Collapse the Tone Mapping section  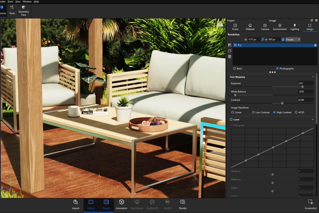(x=313, y=77)
